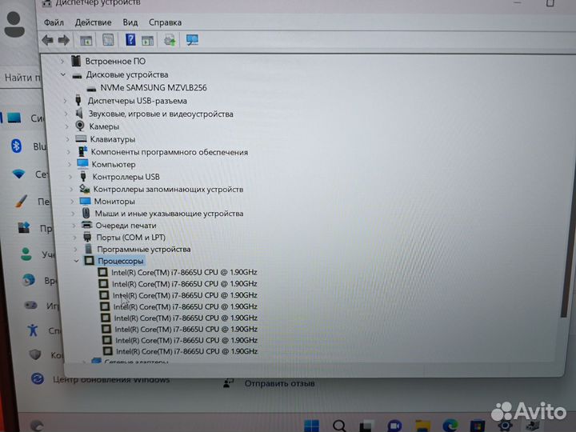Viewport: 576px width, 432px height.
Task: Select the highlighted Процессоры category label
Action: click(x=121, y=261)
